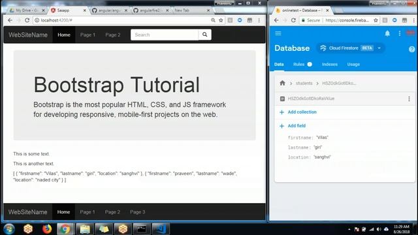Select the firstname field value "Vilas"
This screenshot has height=235, width=418.
coord(322,138)
